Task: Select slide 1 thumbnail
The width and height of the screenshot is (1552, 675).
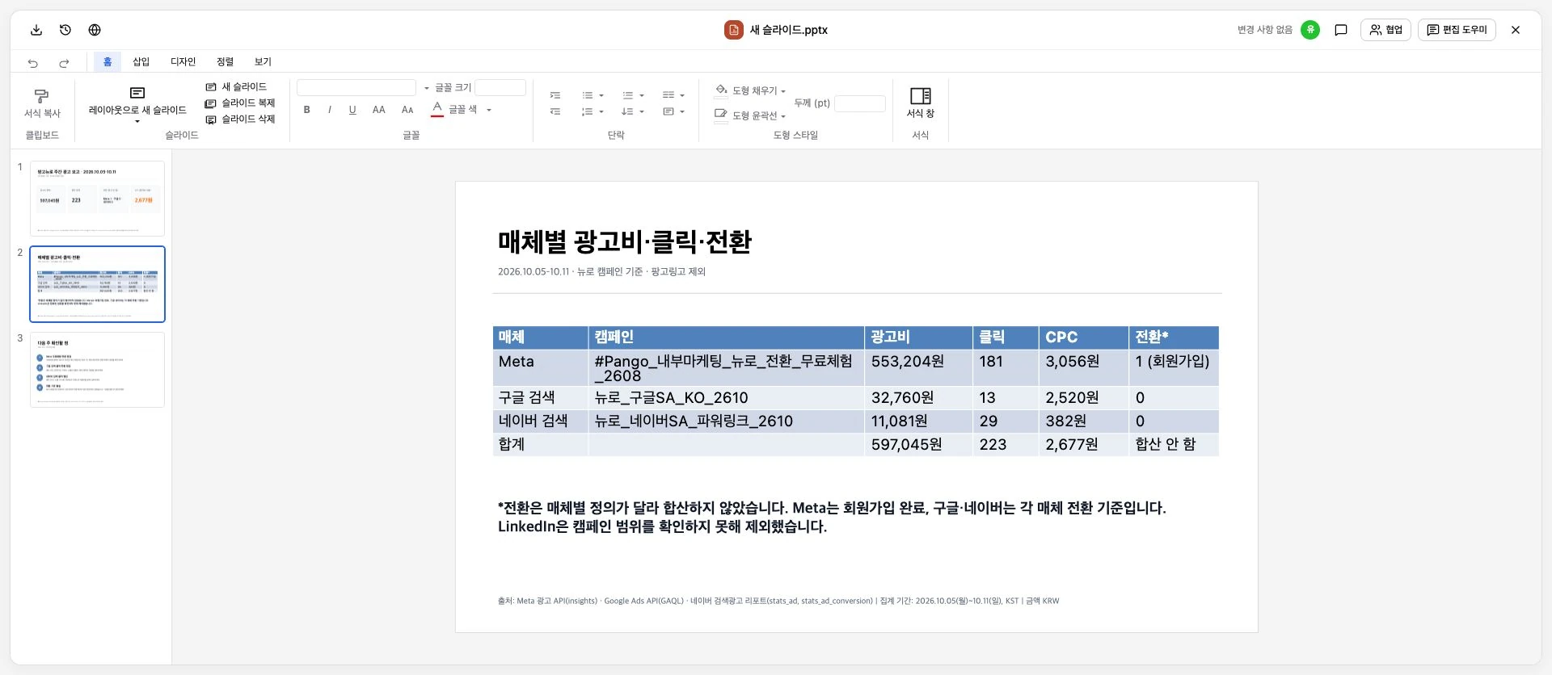Action: [x=97, y=199]
